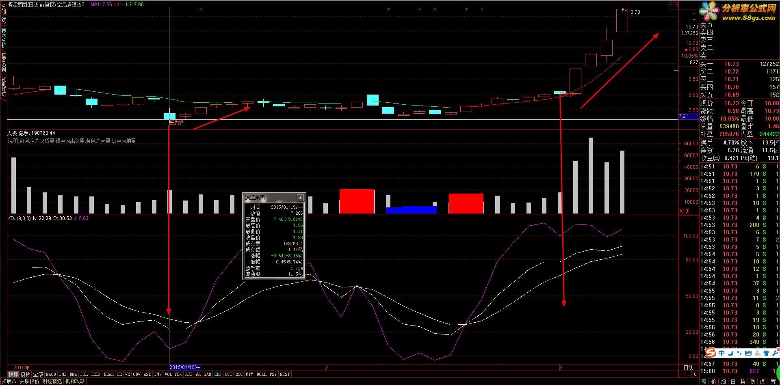
Task: Toggle Sogou half/full width moon icon
Action: point(731,353)
